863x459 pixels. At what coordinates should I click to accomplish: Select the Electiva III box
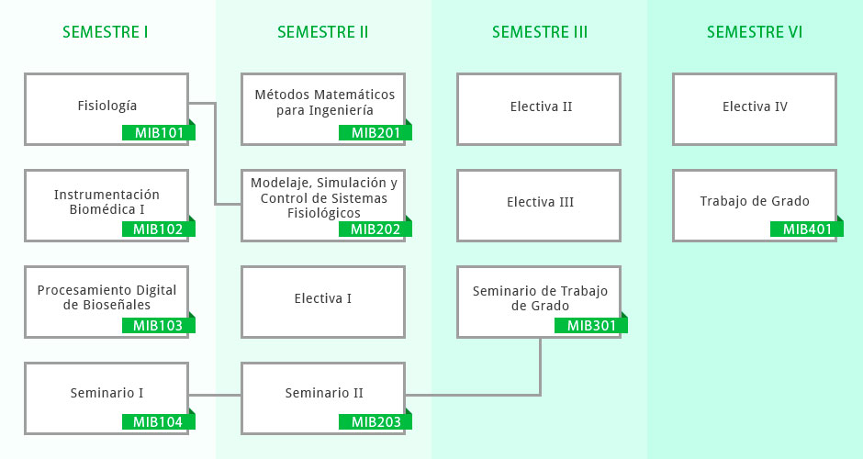pyautogui.click(x=540, y=206)
